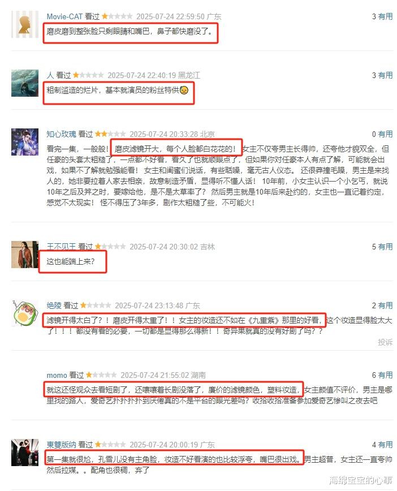
Task: Open 東雙版纳 user profile
Action: click(x=62, y=445)
